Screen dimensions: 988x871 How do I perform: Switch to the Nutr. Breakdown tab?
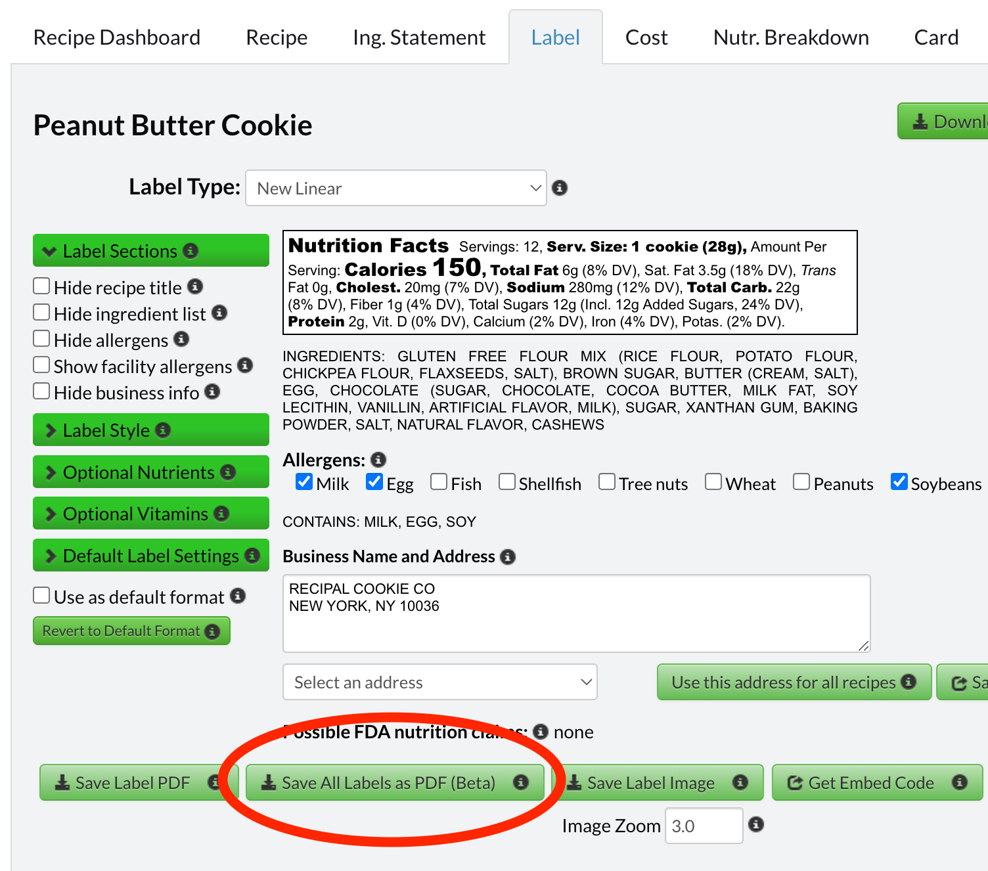790,37
